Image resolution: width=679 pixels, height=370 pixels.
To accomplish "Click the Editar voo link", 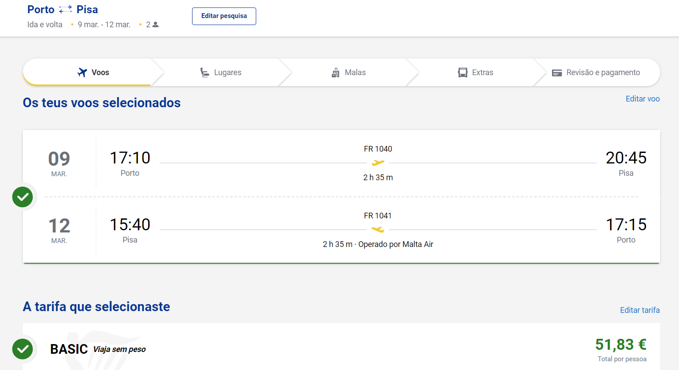I will (x=643, y=99).
